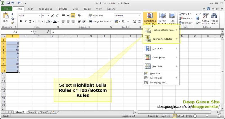
Task: Open Icon Sets submenu
Action: (x=161, y=66)
